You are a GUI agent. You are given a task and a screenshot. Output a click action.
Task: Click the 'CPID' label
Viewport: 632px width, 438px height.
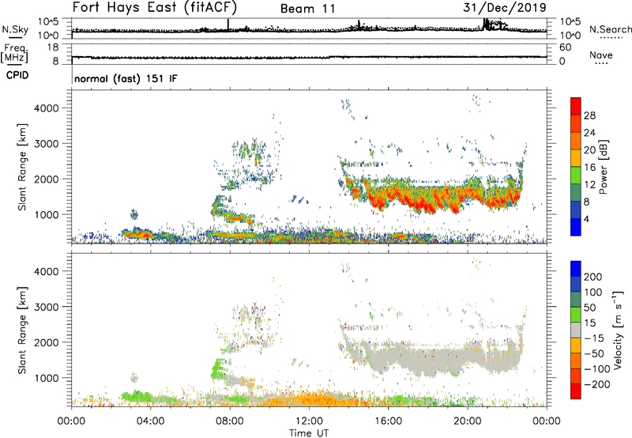[17, 75]
